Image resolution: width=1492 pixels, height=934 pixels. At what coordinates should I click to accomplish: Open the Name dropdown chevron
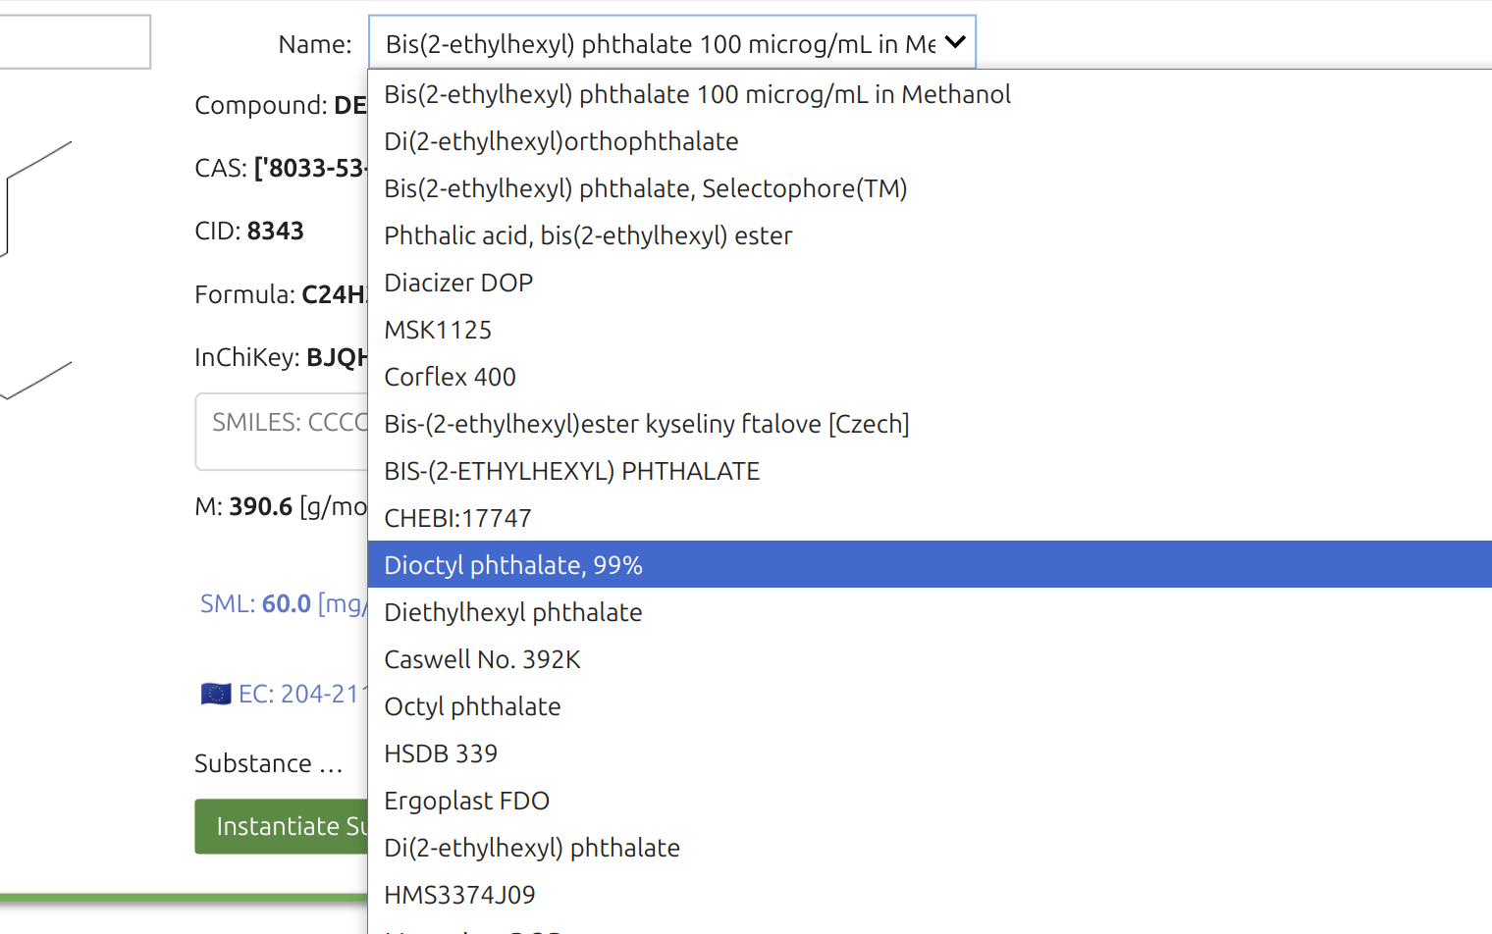pyautogui.click(x=955, y=42)
